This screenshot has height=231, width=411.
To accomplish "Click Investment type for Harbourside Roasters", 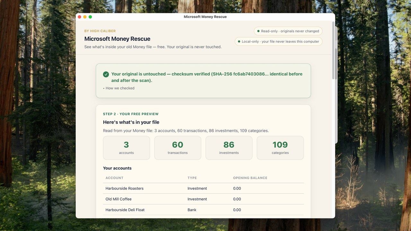I will 197,188.
